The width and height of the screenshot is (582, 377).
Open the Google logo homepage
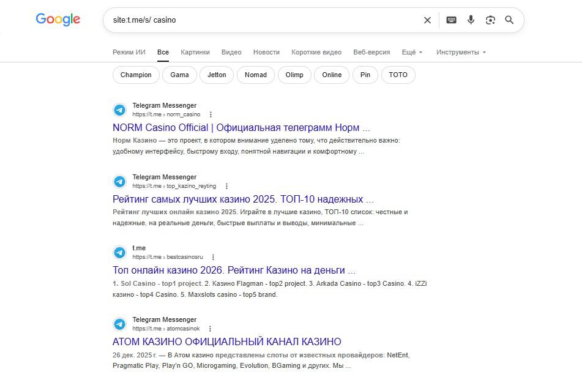pos(58,20)
